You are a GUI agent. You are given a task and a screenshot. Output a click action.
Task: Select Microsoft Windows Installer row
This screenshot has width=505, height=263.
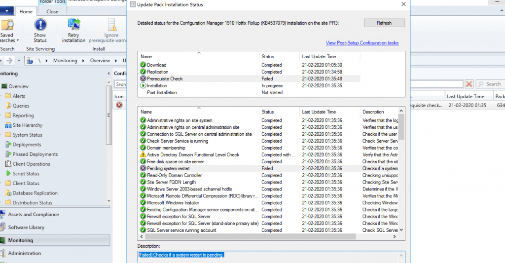click(269, 203)
